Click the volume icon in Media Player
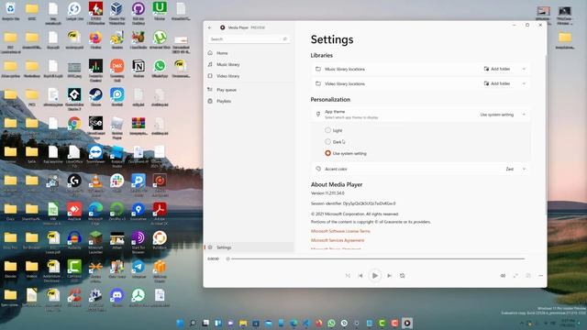The image size is (587, 330). coord(503,276)
